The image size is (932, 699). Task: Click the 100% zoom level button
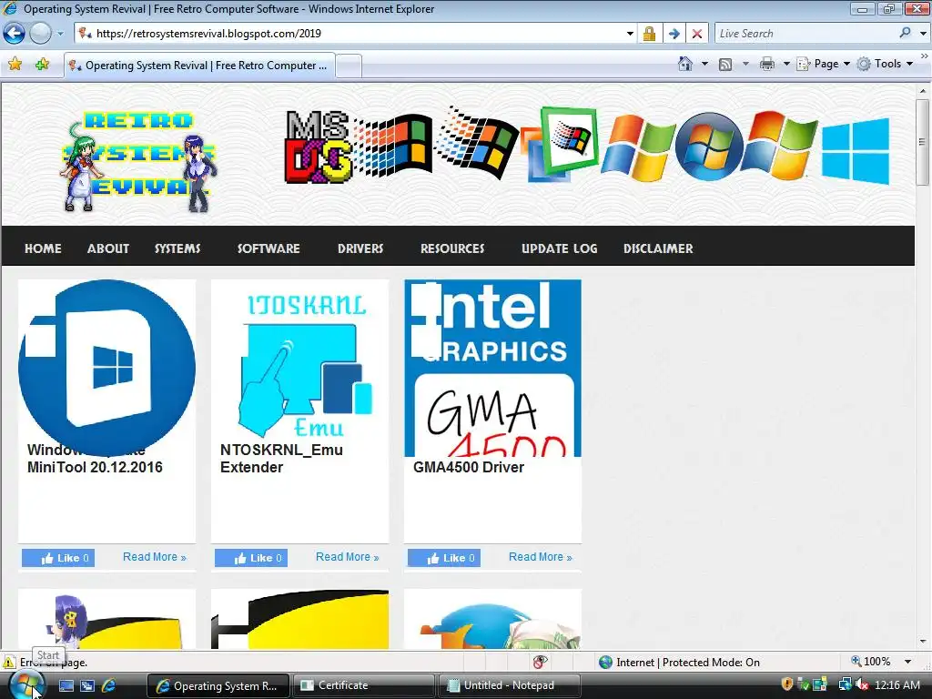tap(871, 662)
